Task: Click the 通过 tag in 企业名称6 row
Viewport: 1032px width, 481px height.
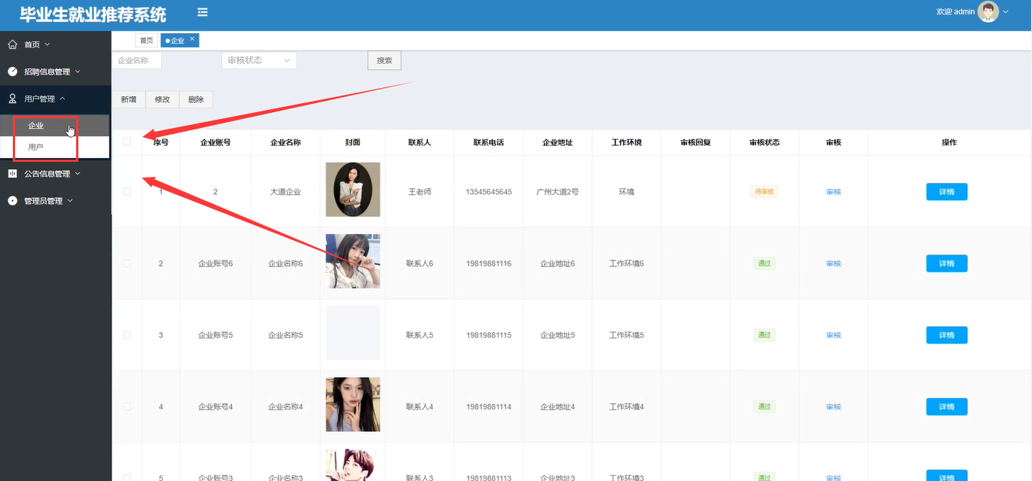Action: (764, 263)
